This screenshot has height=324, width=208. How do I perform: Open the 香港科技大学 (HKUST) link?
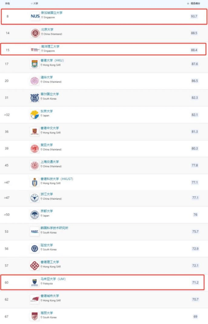click(x=57, y=179)
